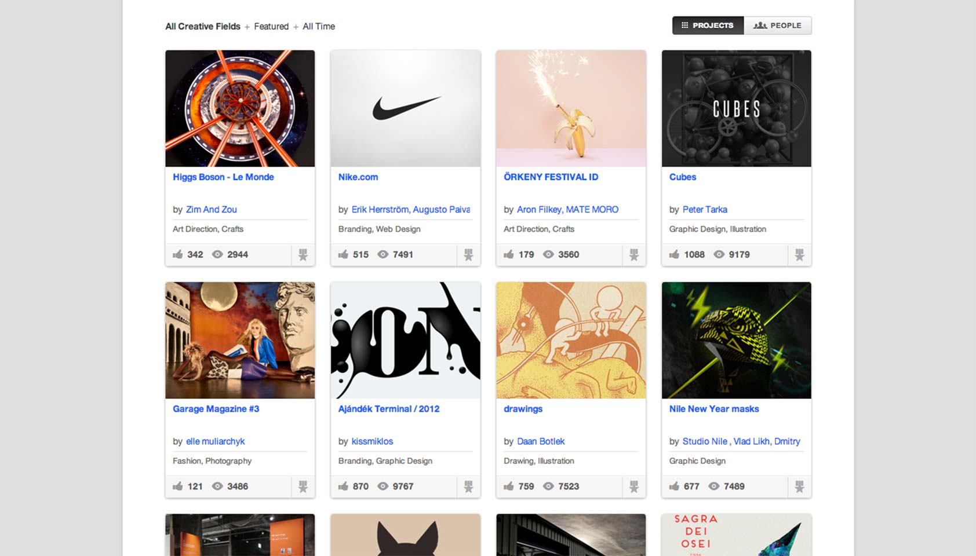Expand the All Time filter
Screen dimensions: 976x556
tap(319, 27)
